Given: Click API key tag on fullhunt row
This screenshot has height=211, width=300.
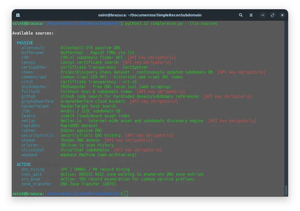Looking at the screenshot, I should pos(161,91).
